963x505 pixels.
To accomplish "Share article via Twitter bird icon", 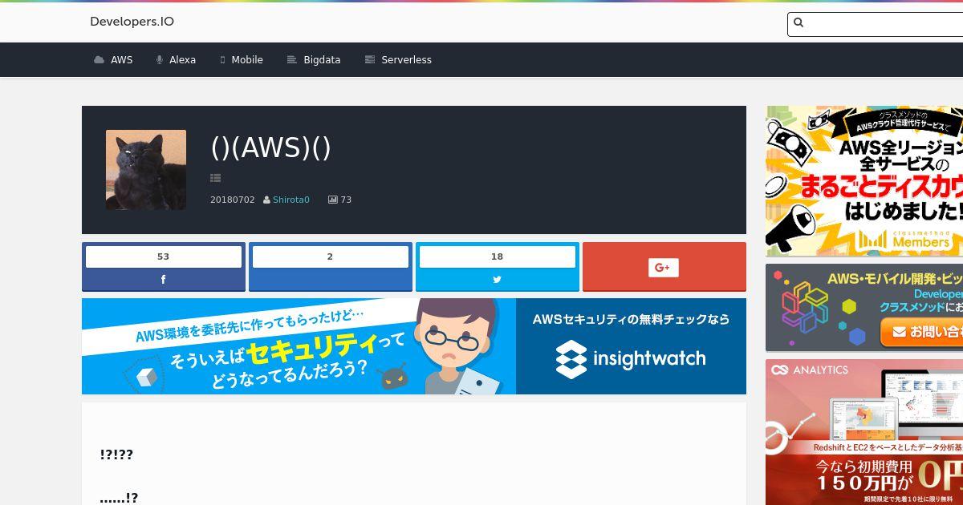I will (498, 280).
